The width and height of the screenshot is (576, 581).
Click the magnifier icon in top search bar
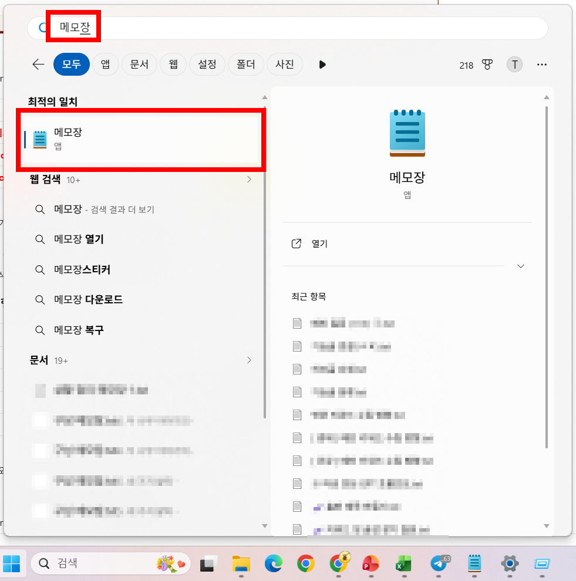[x=43, y=28]
